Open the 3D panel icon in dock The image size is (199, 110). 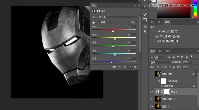point(145,7)
